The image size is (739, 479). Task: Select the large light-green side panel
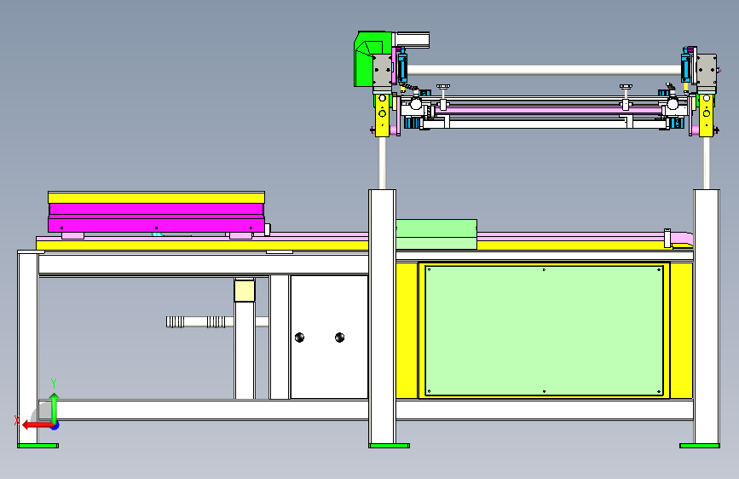coord(544,331)
